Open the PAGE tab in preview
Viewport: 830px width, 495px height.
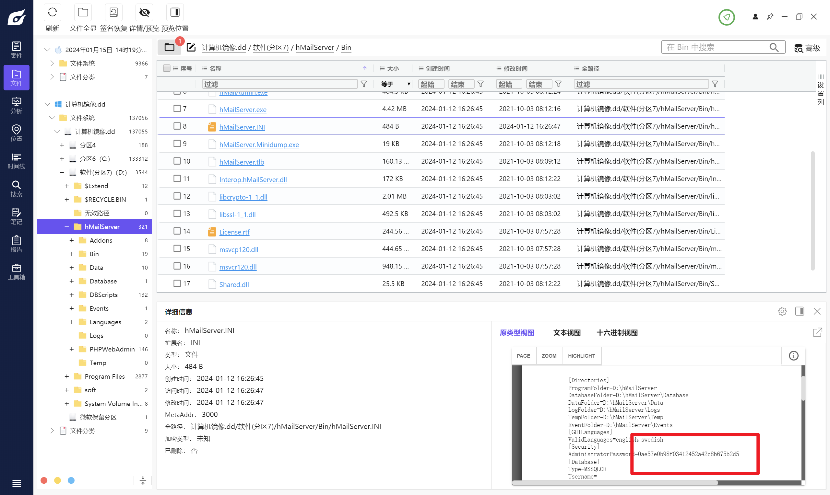point(523,356)
